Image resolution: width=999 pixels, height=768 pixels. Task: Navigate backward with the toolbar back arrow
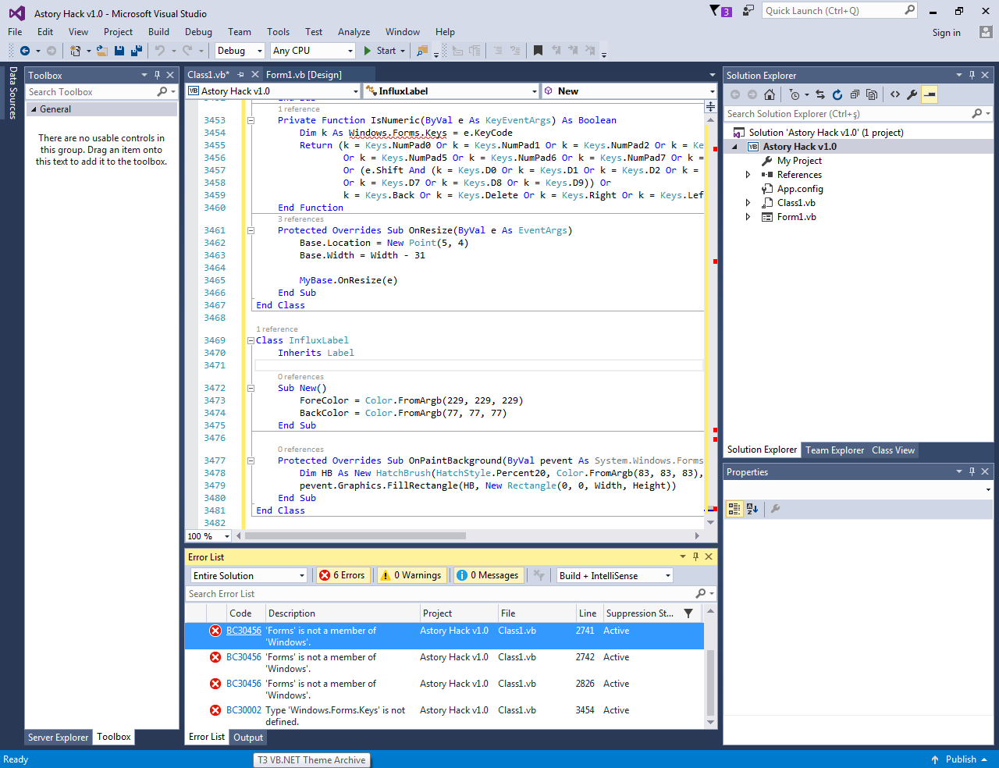[x=25, y=51]
